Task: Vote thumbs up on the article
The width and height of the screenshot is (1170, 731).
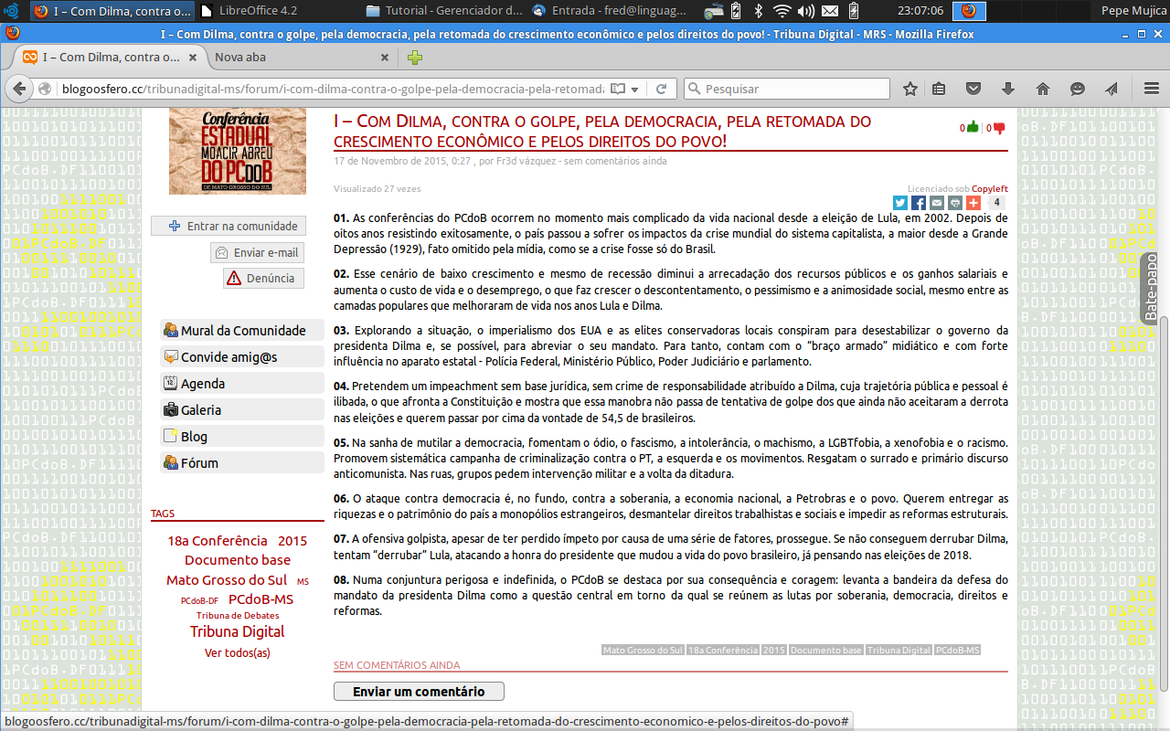Action: click(973, 128)
